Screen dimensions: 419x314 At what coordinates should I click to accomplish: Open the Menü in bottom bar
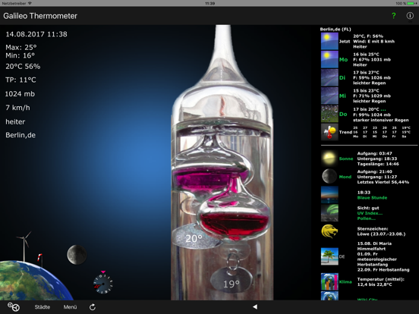tap(70, 307)
